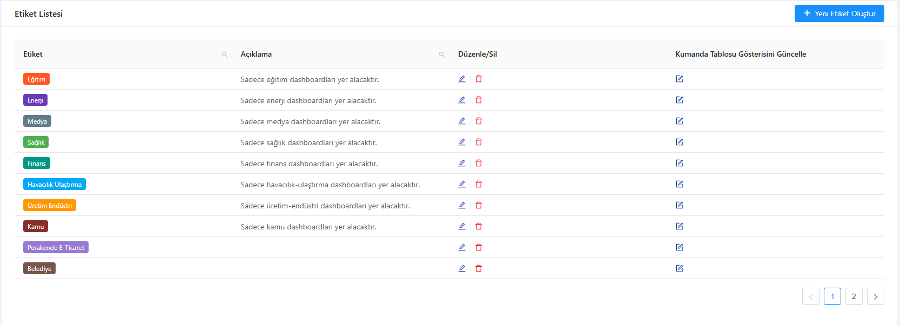The image size is (900, 326).
Task: Remove the Perakende E-Ticaret tag
Action: click(479, 247)
